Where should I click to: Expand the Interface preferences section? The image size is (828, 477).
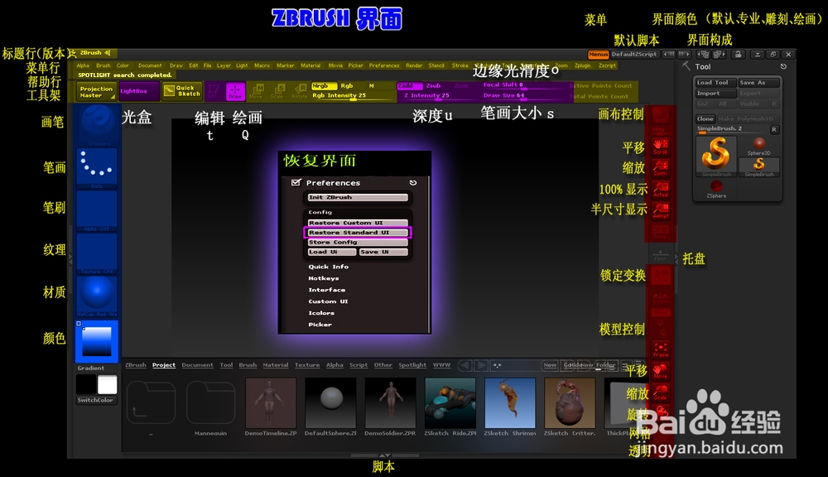click(x=327, y=290)
